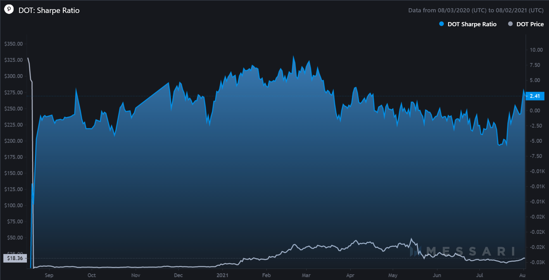Click the $300.00 price axis label
The image size is (549, 280).
[14, 76]
